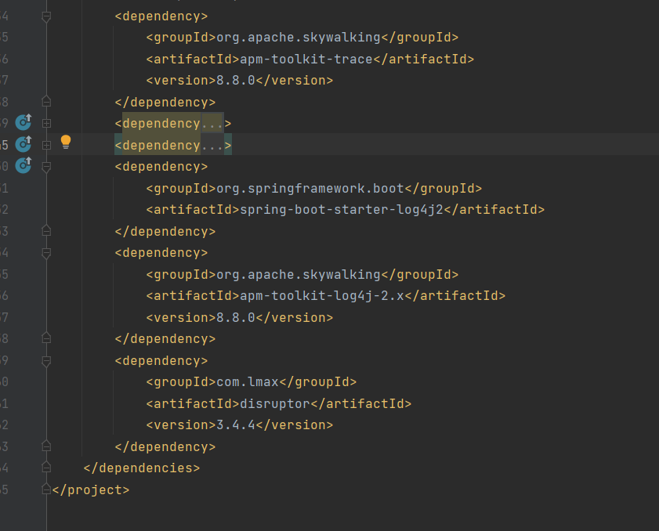
Task: Click the closing </project> tag
Action: coord(91,489)
